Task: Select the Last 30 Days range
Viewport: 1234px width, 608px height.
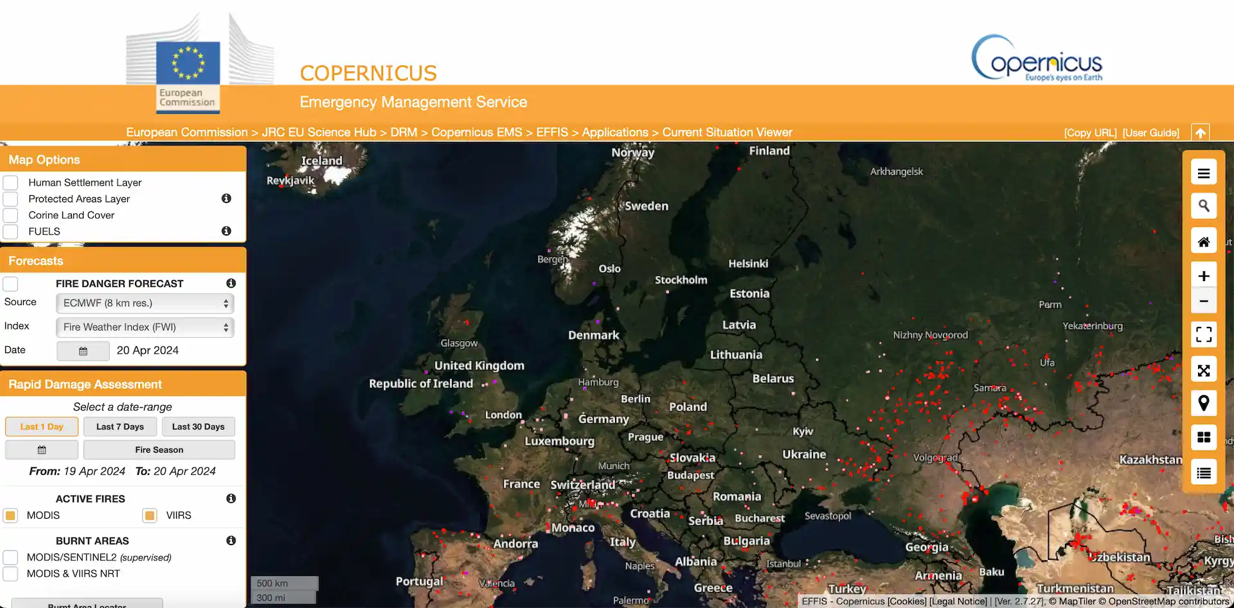Action: point(198,427)
